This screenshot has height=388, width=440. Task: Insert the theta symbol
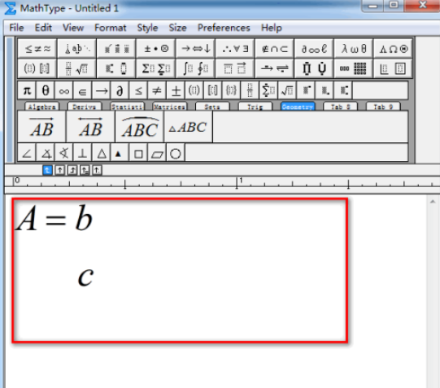tap(46, 90)
